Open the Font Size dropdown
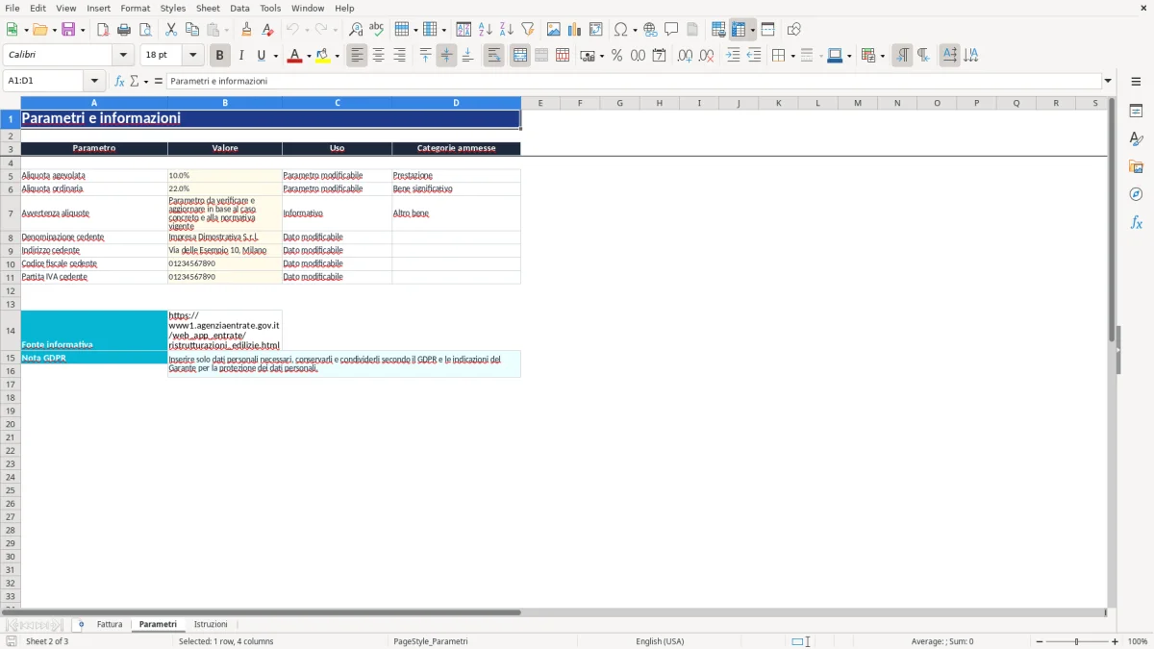 point(192,56)
